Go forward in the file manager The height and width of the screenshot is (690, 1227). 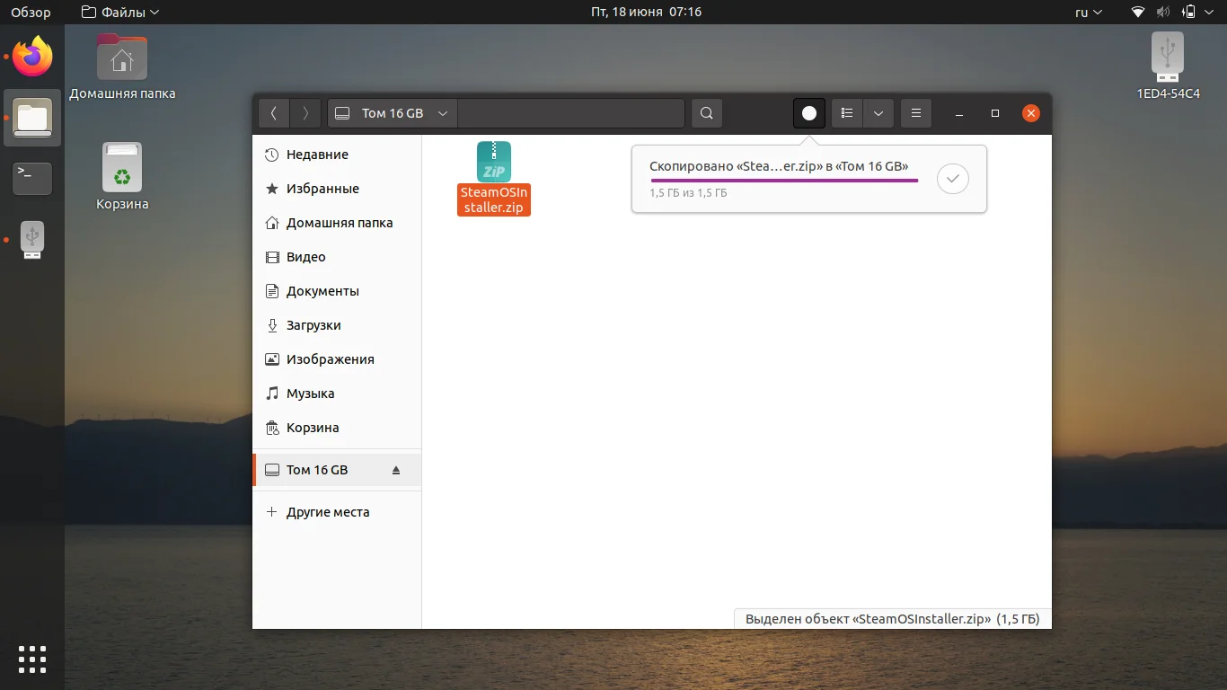coord(305,113)
